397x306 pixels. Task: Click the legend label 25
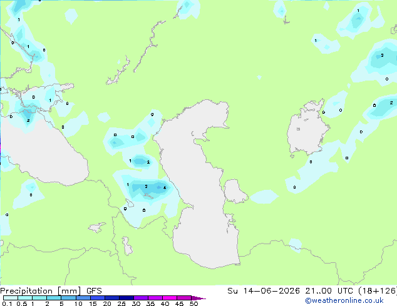(x=121, y=304)
